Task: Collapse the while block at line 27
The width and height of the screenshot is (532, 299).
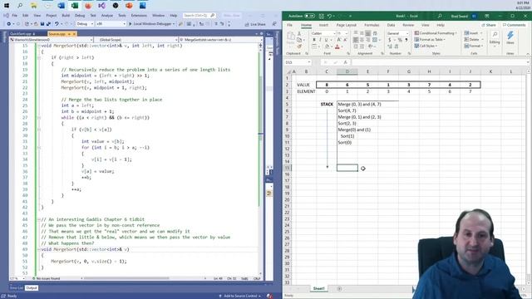Action: tap(39, 118)
